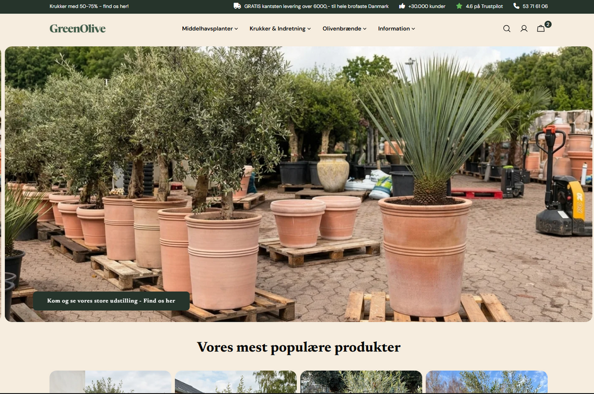The image size is (594, 394).
Task: Expand the Information menu
Action: (396, 29)
